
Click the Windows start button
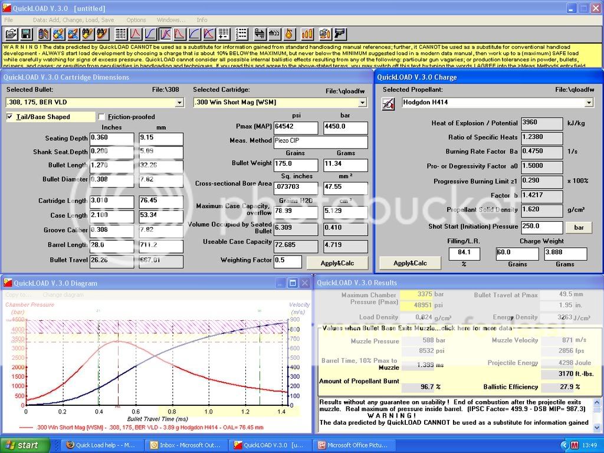click(x=21, y=445)
